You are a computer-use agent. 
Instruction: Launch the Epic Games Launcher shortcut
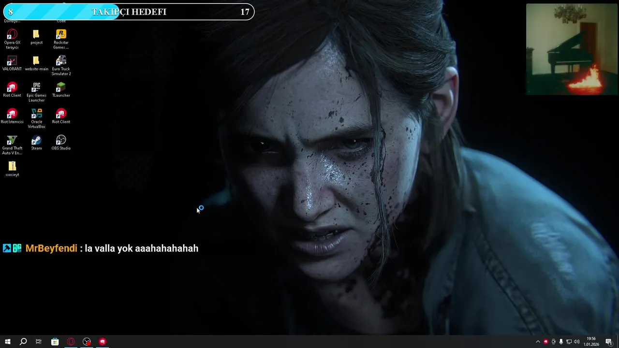click(x=36, y=92)
